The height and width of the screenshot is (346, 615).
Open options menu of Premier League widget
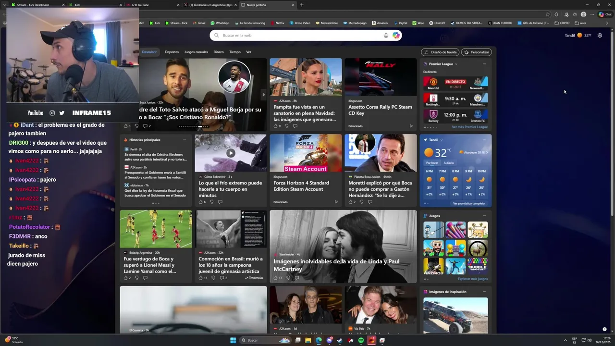tap(484, 64)
